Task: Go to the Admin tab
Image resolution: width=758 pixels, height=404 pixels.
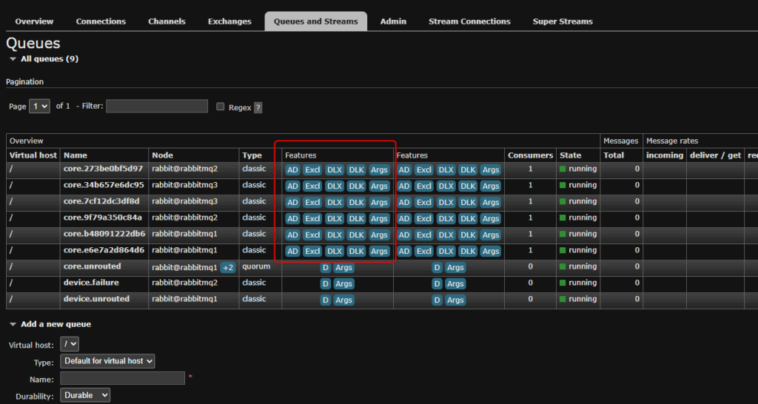Action: point(393,21)
